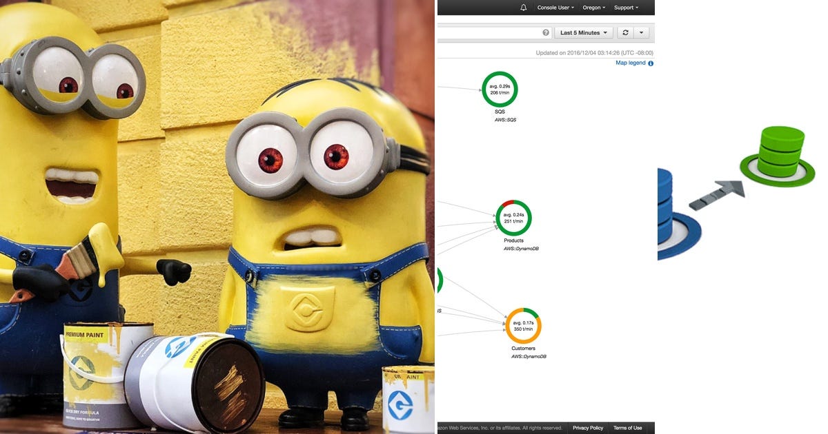828x434 pixels.
Task: Select the Customers DynamoDB node
Action: coord(523,324)
